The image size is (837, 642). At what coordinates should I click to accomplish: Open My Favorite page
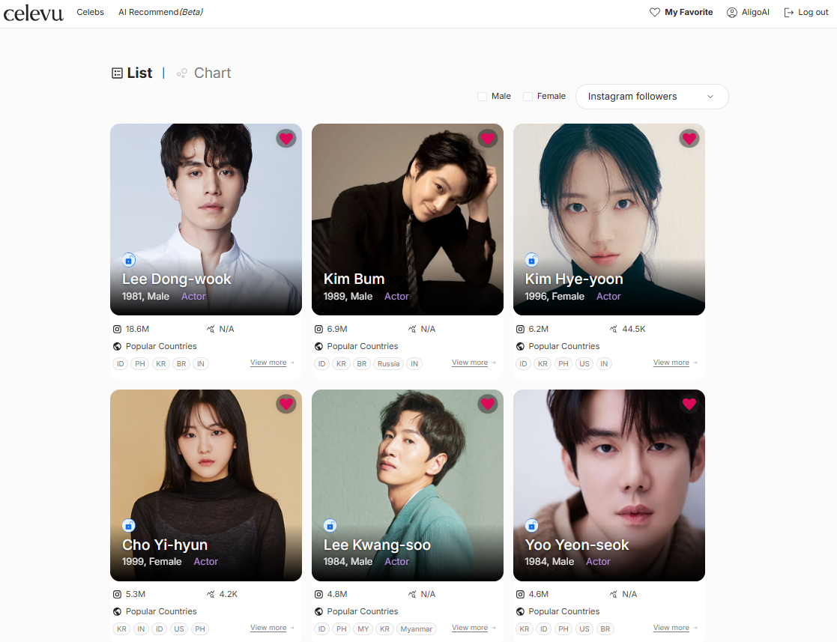[681, 12]
